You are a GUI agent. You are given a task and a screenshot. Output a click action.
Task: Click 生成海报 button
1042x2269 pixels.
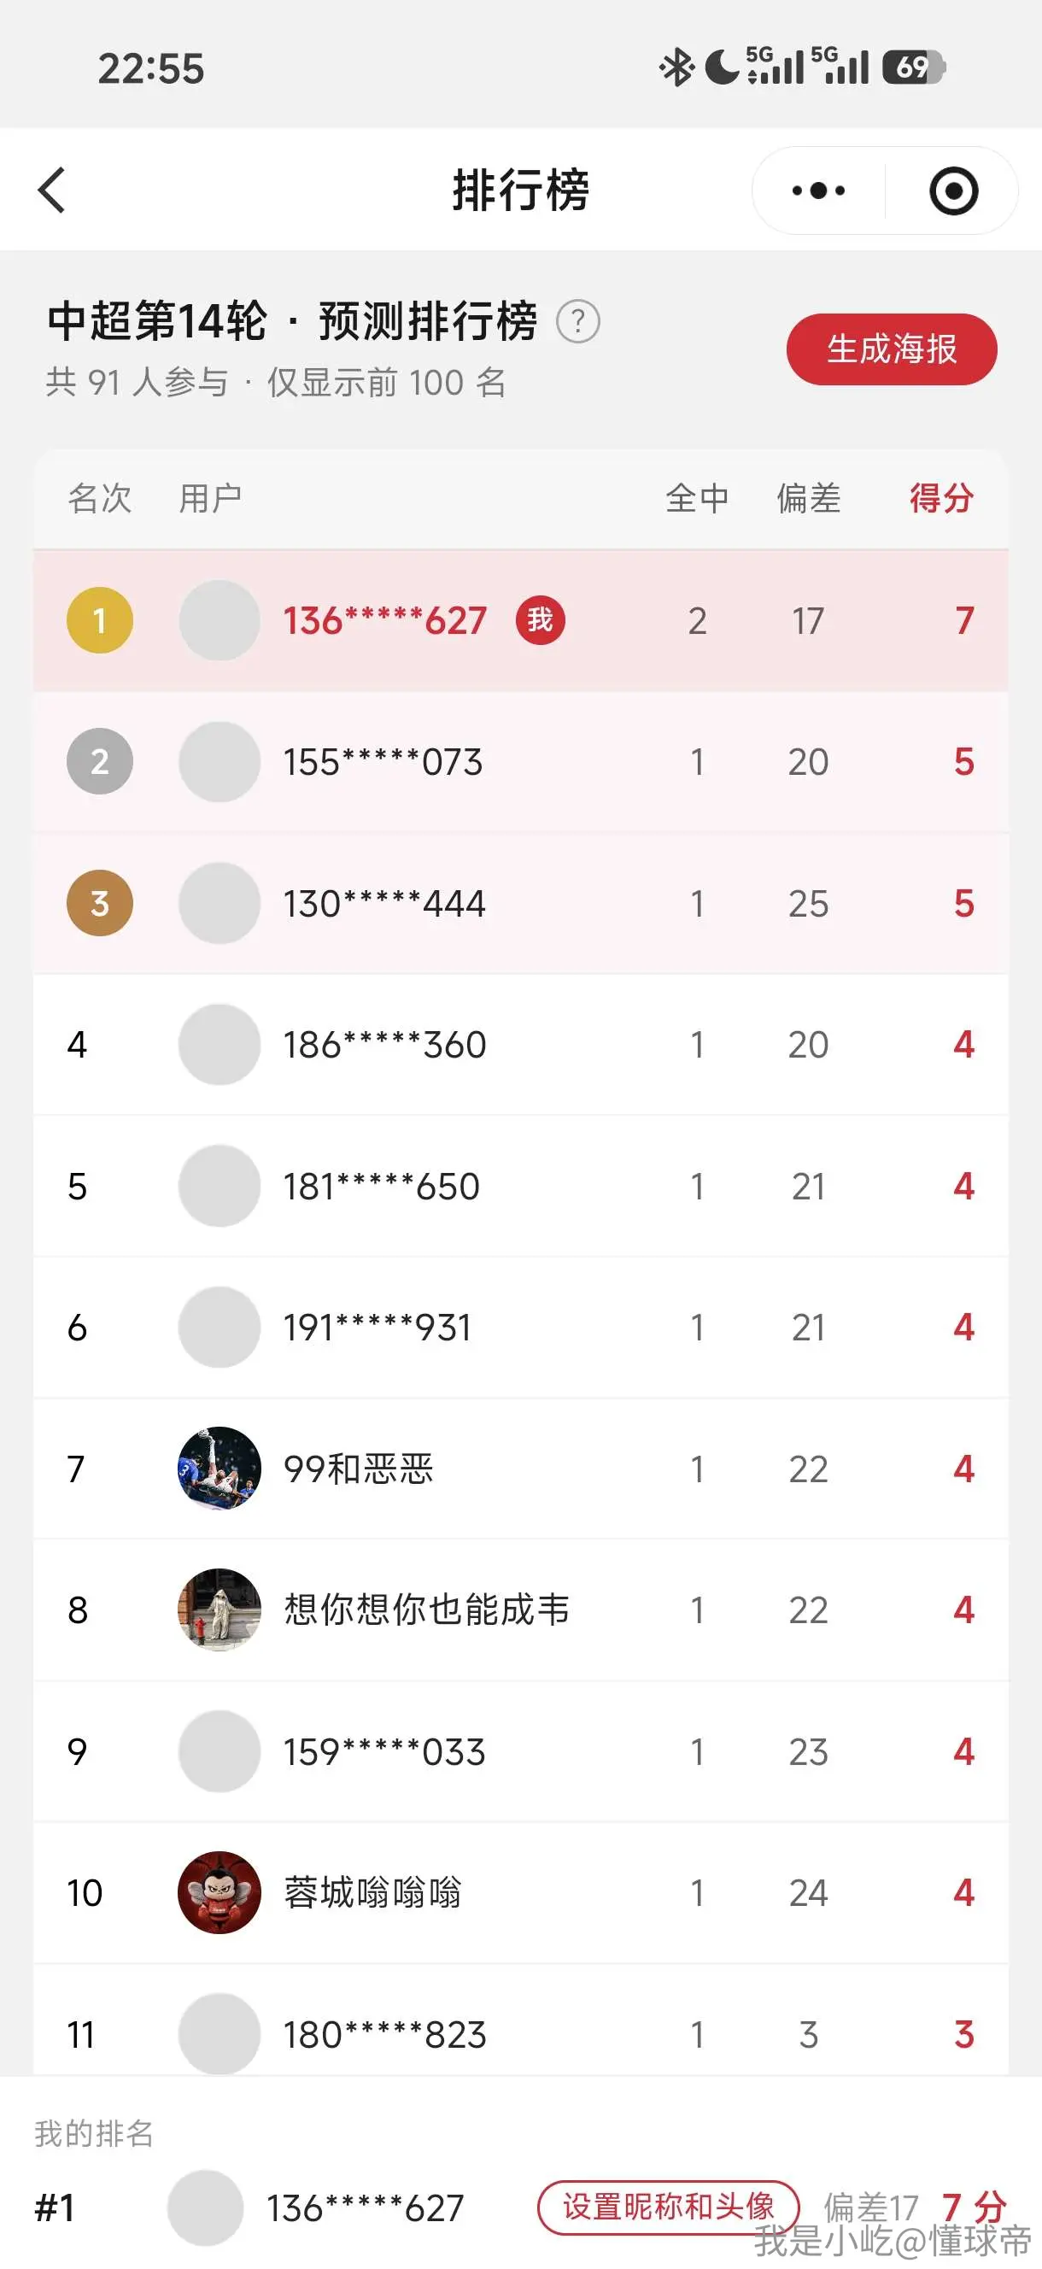(x=892, y=349)
